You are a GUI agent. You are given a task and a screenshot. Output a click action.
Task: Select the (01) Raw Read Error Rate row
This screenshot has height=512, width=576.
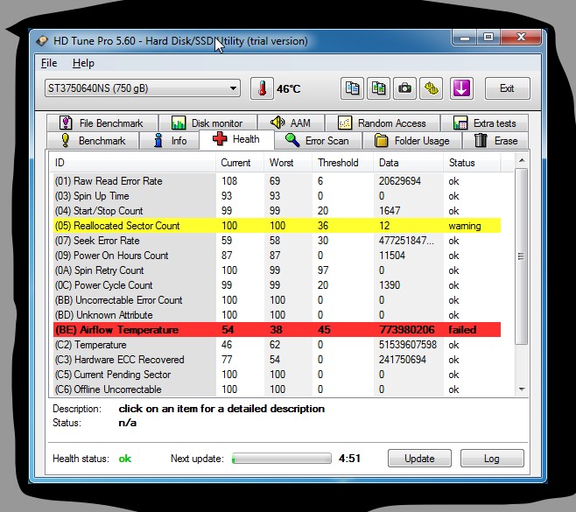[x=277, y=181]
